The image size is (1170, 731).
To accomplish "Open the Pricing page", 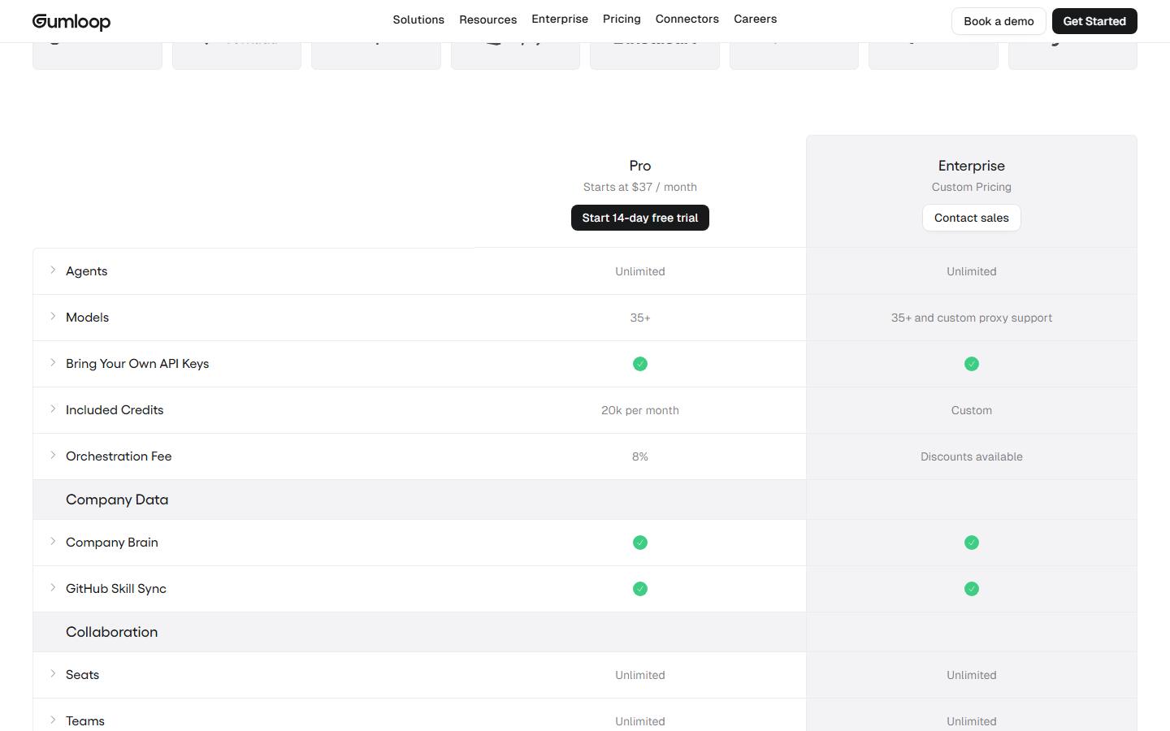I will click(x=622, y=19).
